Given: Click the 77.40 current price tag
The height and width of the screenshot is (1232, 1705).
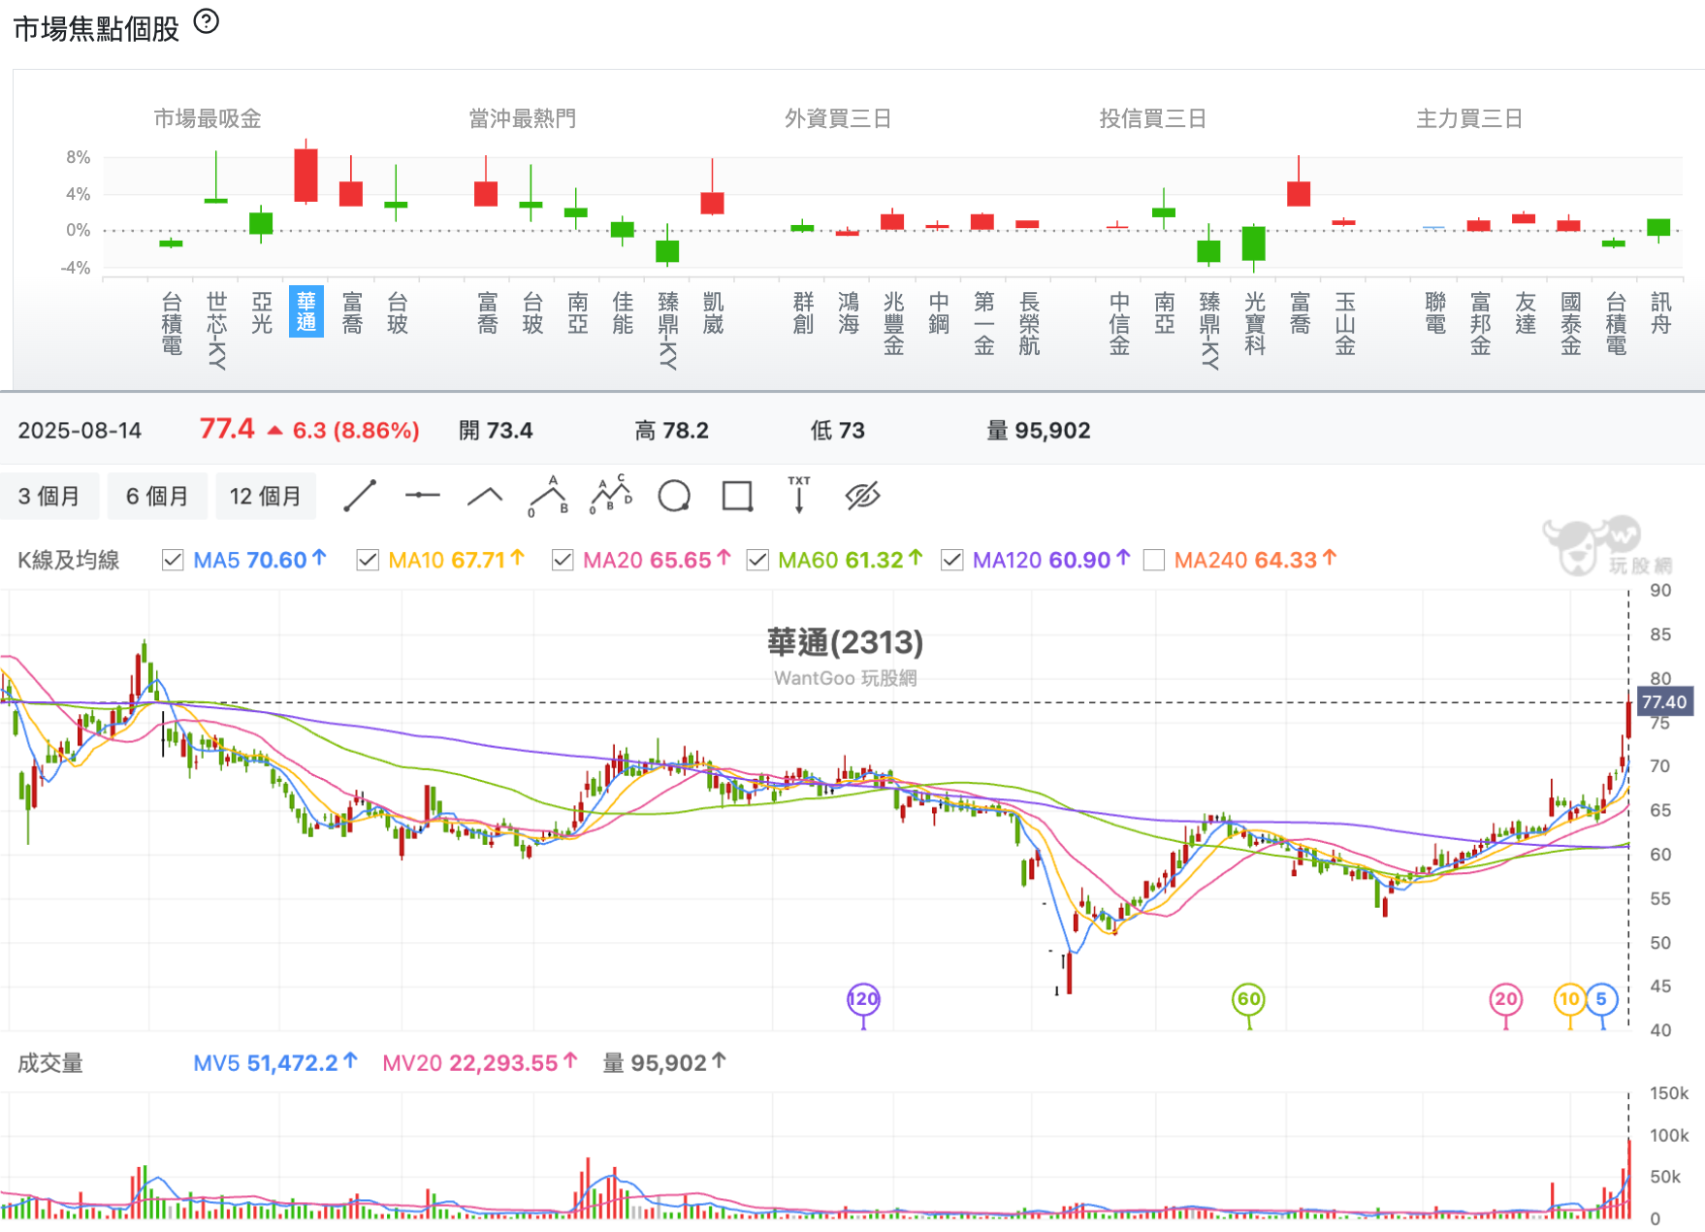Looking at the screenshot, I should (1664, 701).
